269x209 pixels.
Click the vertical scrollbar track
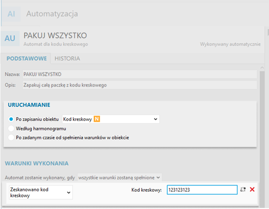[x=262, y=139]
